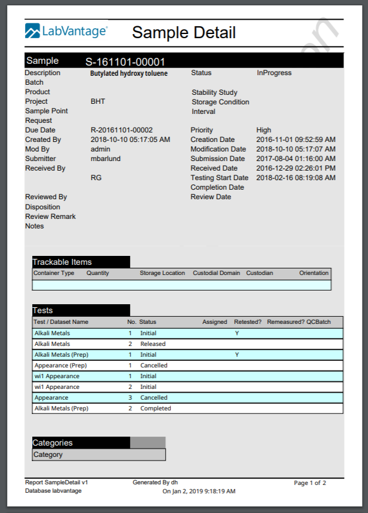Click the Creation Date value 2016-11-01 09:52:59 AM

tap(296, 140)
